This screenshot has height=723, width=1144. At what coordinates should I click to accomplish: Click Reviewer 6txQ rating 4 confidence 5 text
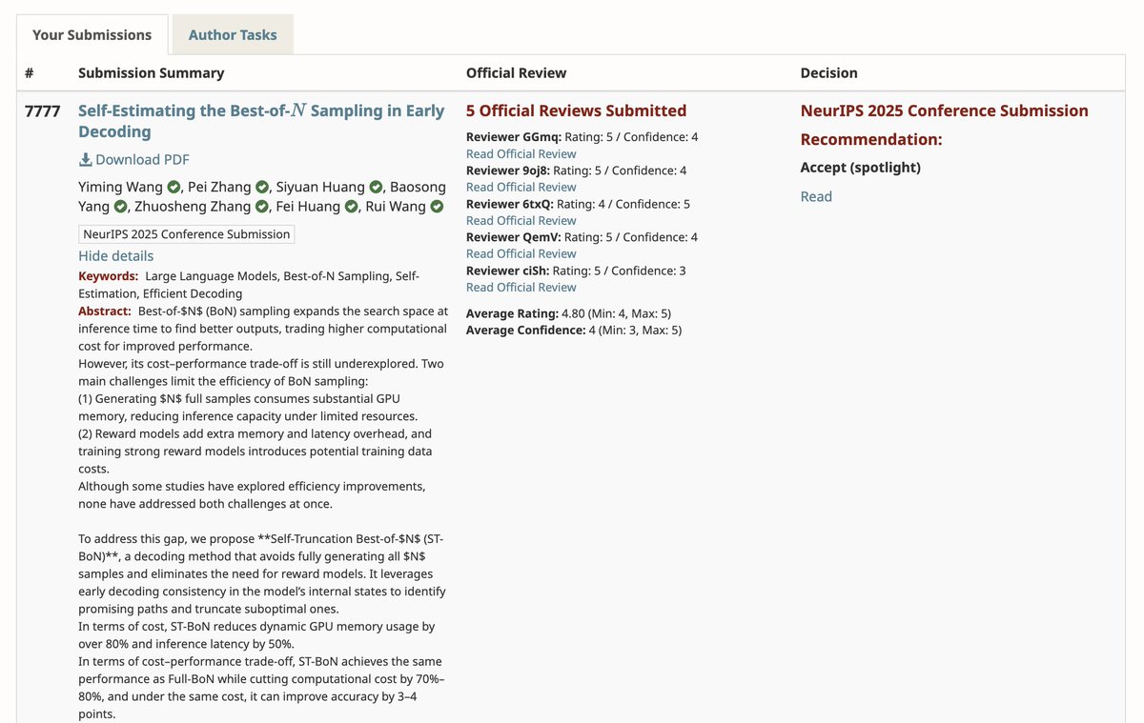coord(578,204)
